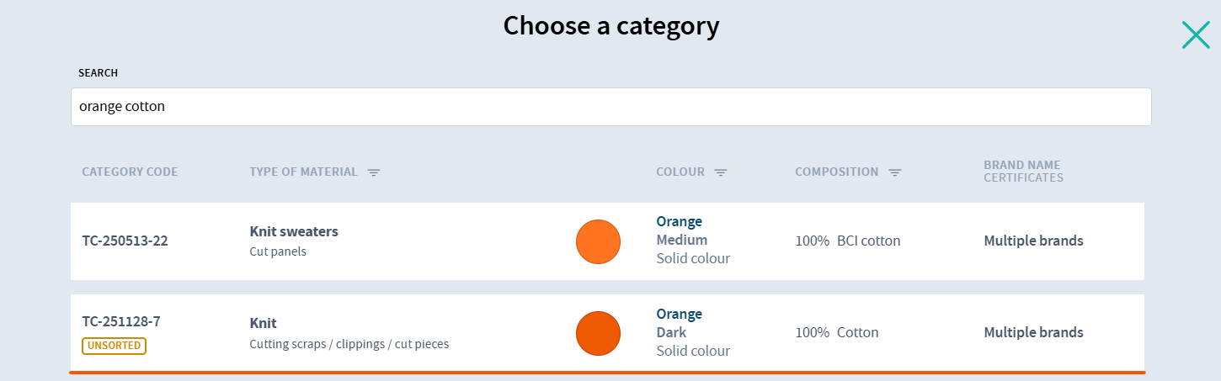The height and width of the screenshot is (381, 1221).
Task: Select category code TC-250513-22
Action: pos(125,241)
